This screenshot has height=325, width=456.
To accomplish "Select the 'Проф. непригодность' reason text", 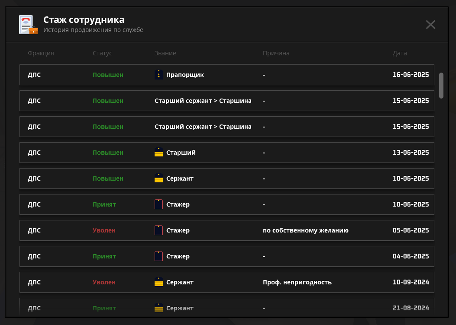I will 297,282.
